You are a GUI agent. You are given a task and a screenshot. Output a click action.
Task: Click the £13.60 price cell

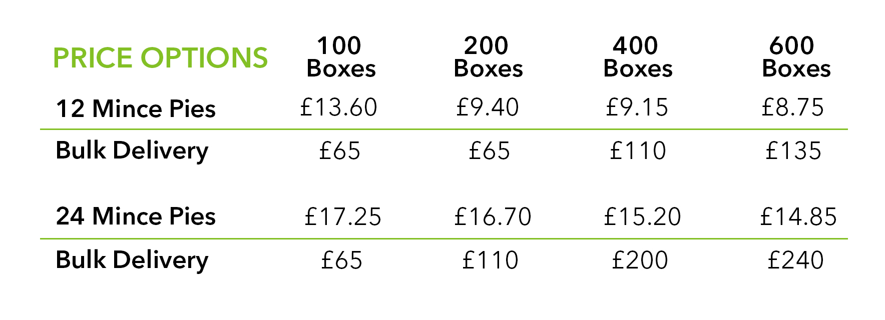338,107
